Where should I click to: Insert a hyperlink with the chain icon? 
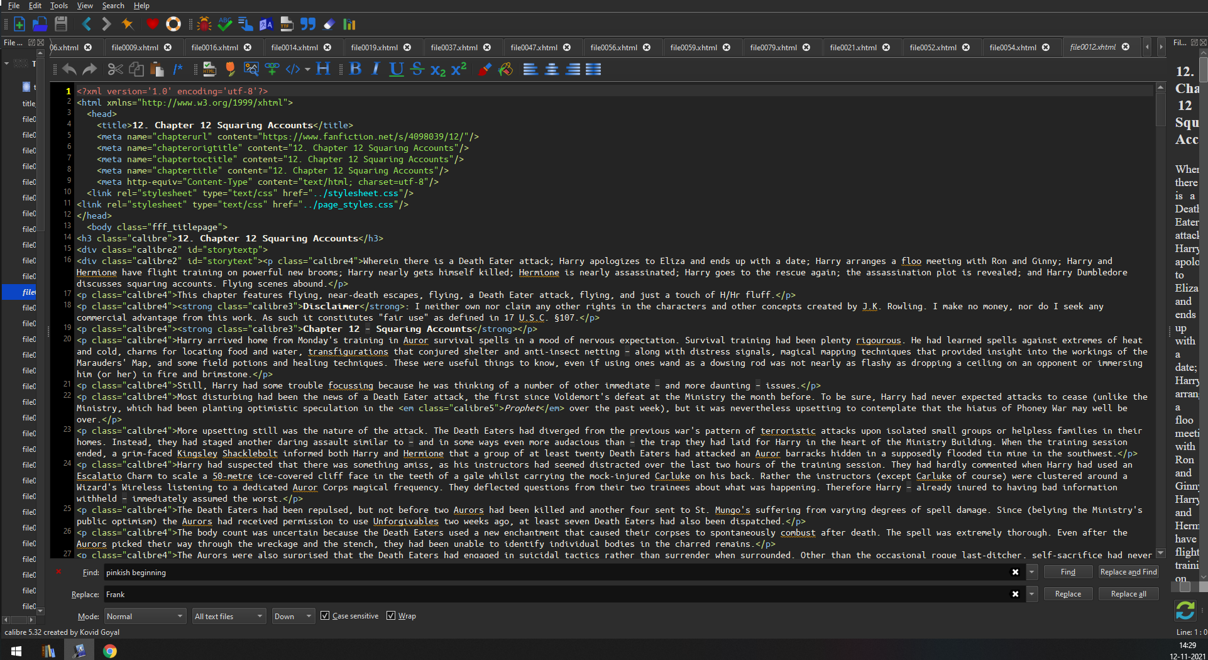click(272, 69)
